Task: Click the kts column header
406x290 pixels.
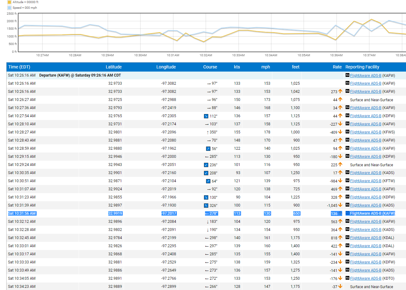Action: [x=237, y=67]
